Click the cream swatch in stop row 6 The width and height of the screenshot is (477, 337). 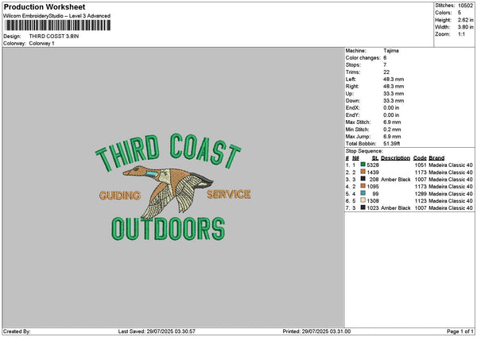click(x=363, y=200)
